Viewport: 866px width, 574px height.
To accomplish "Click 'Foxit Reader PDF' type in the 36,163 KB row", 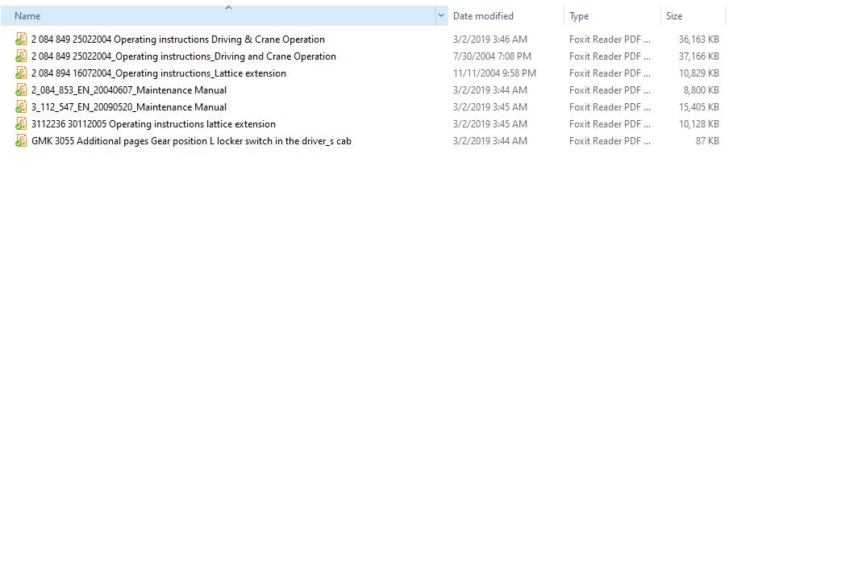I will coord(610,40).
